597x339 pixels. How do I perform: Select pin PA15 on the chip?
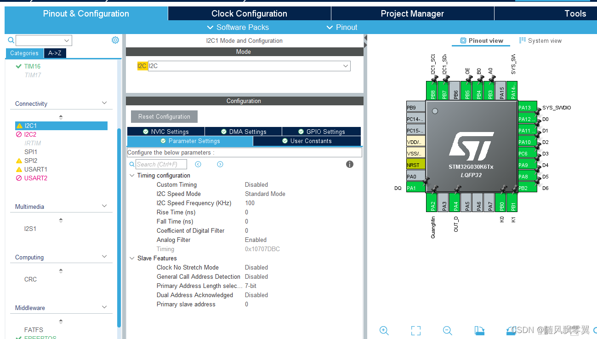tap(501, 91)
